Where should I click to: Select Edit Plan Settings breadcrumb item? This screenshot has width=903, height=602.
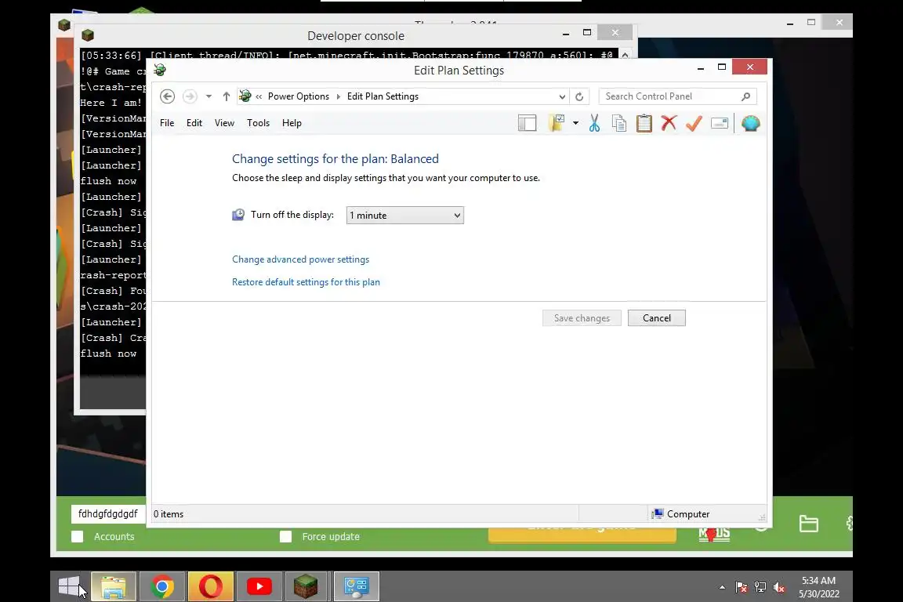click(x=383, y=96)
